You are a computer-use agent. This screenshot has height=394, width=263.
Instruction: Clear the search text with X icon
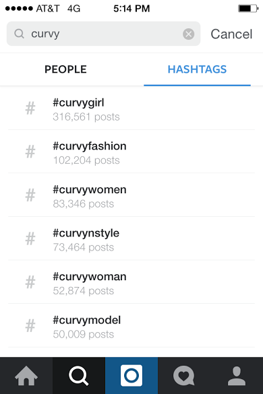click(x=189, y=34)
